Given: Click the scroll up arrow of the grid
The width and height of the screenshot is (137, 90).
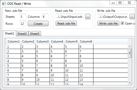Looking at the screenshot, I should tap(130, 46).
